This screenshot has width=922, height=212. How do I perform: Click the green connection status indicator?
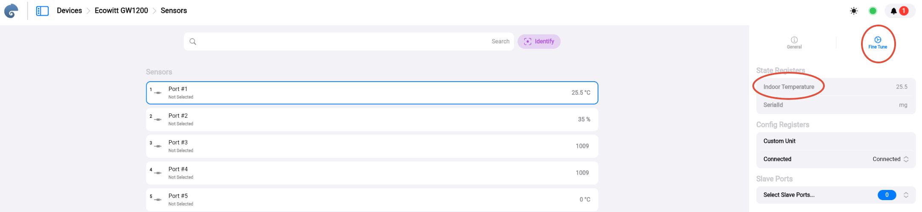pyautogui.click(x=873, y=11)
